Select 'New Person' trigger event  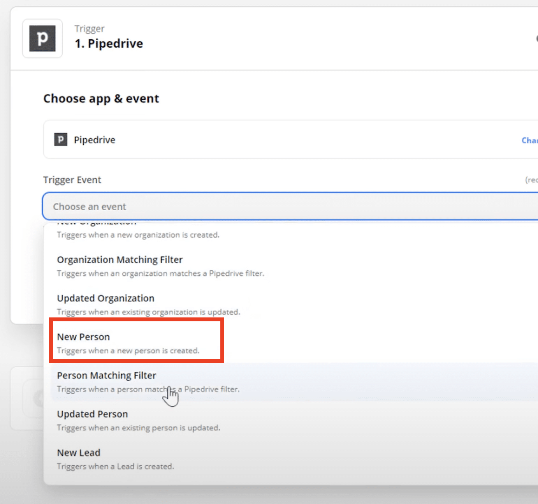tap(83, 337)
